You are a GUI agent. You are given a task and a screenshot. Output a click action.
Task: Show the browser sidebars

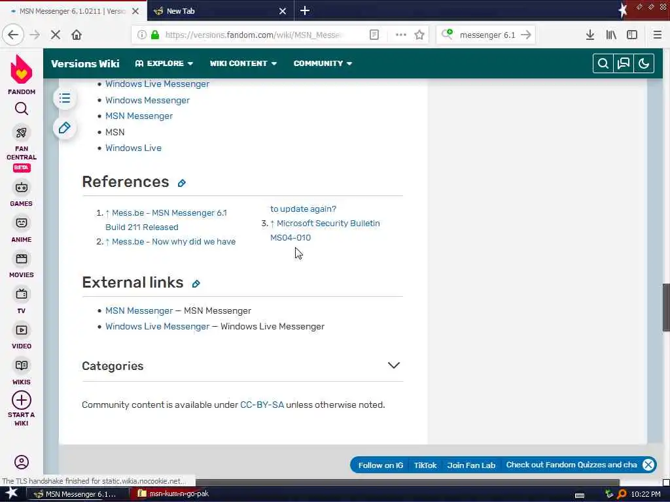click(x=632, y=35)
